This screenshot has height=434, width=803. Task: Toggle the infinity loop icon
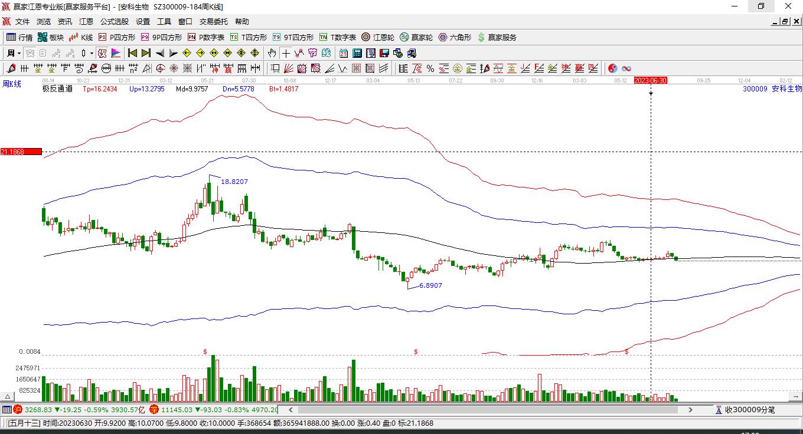(x=626, y=68)
